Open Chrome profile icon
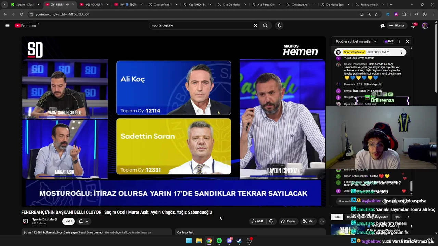Viewport: 438px width, 246px height. pos(425,14)
